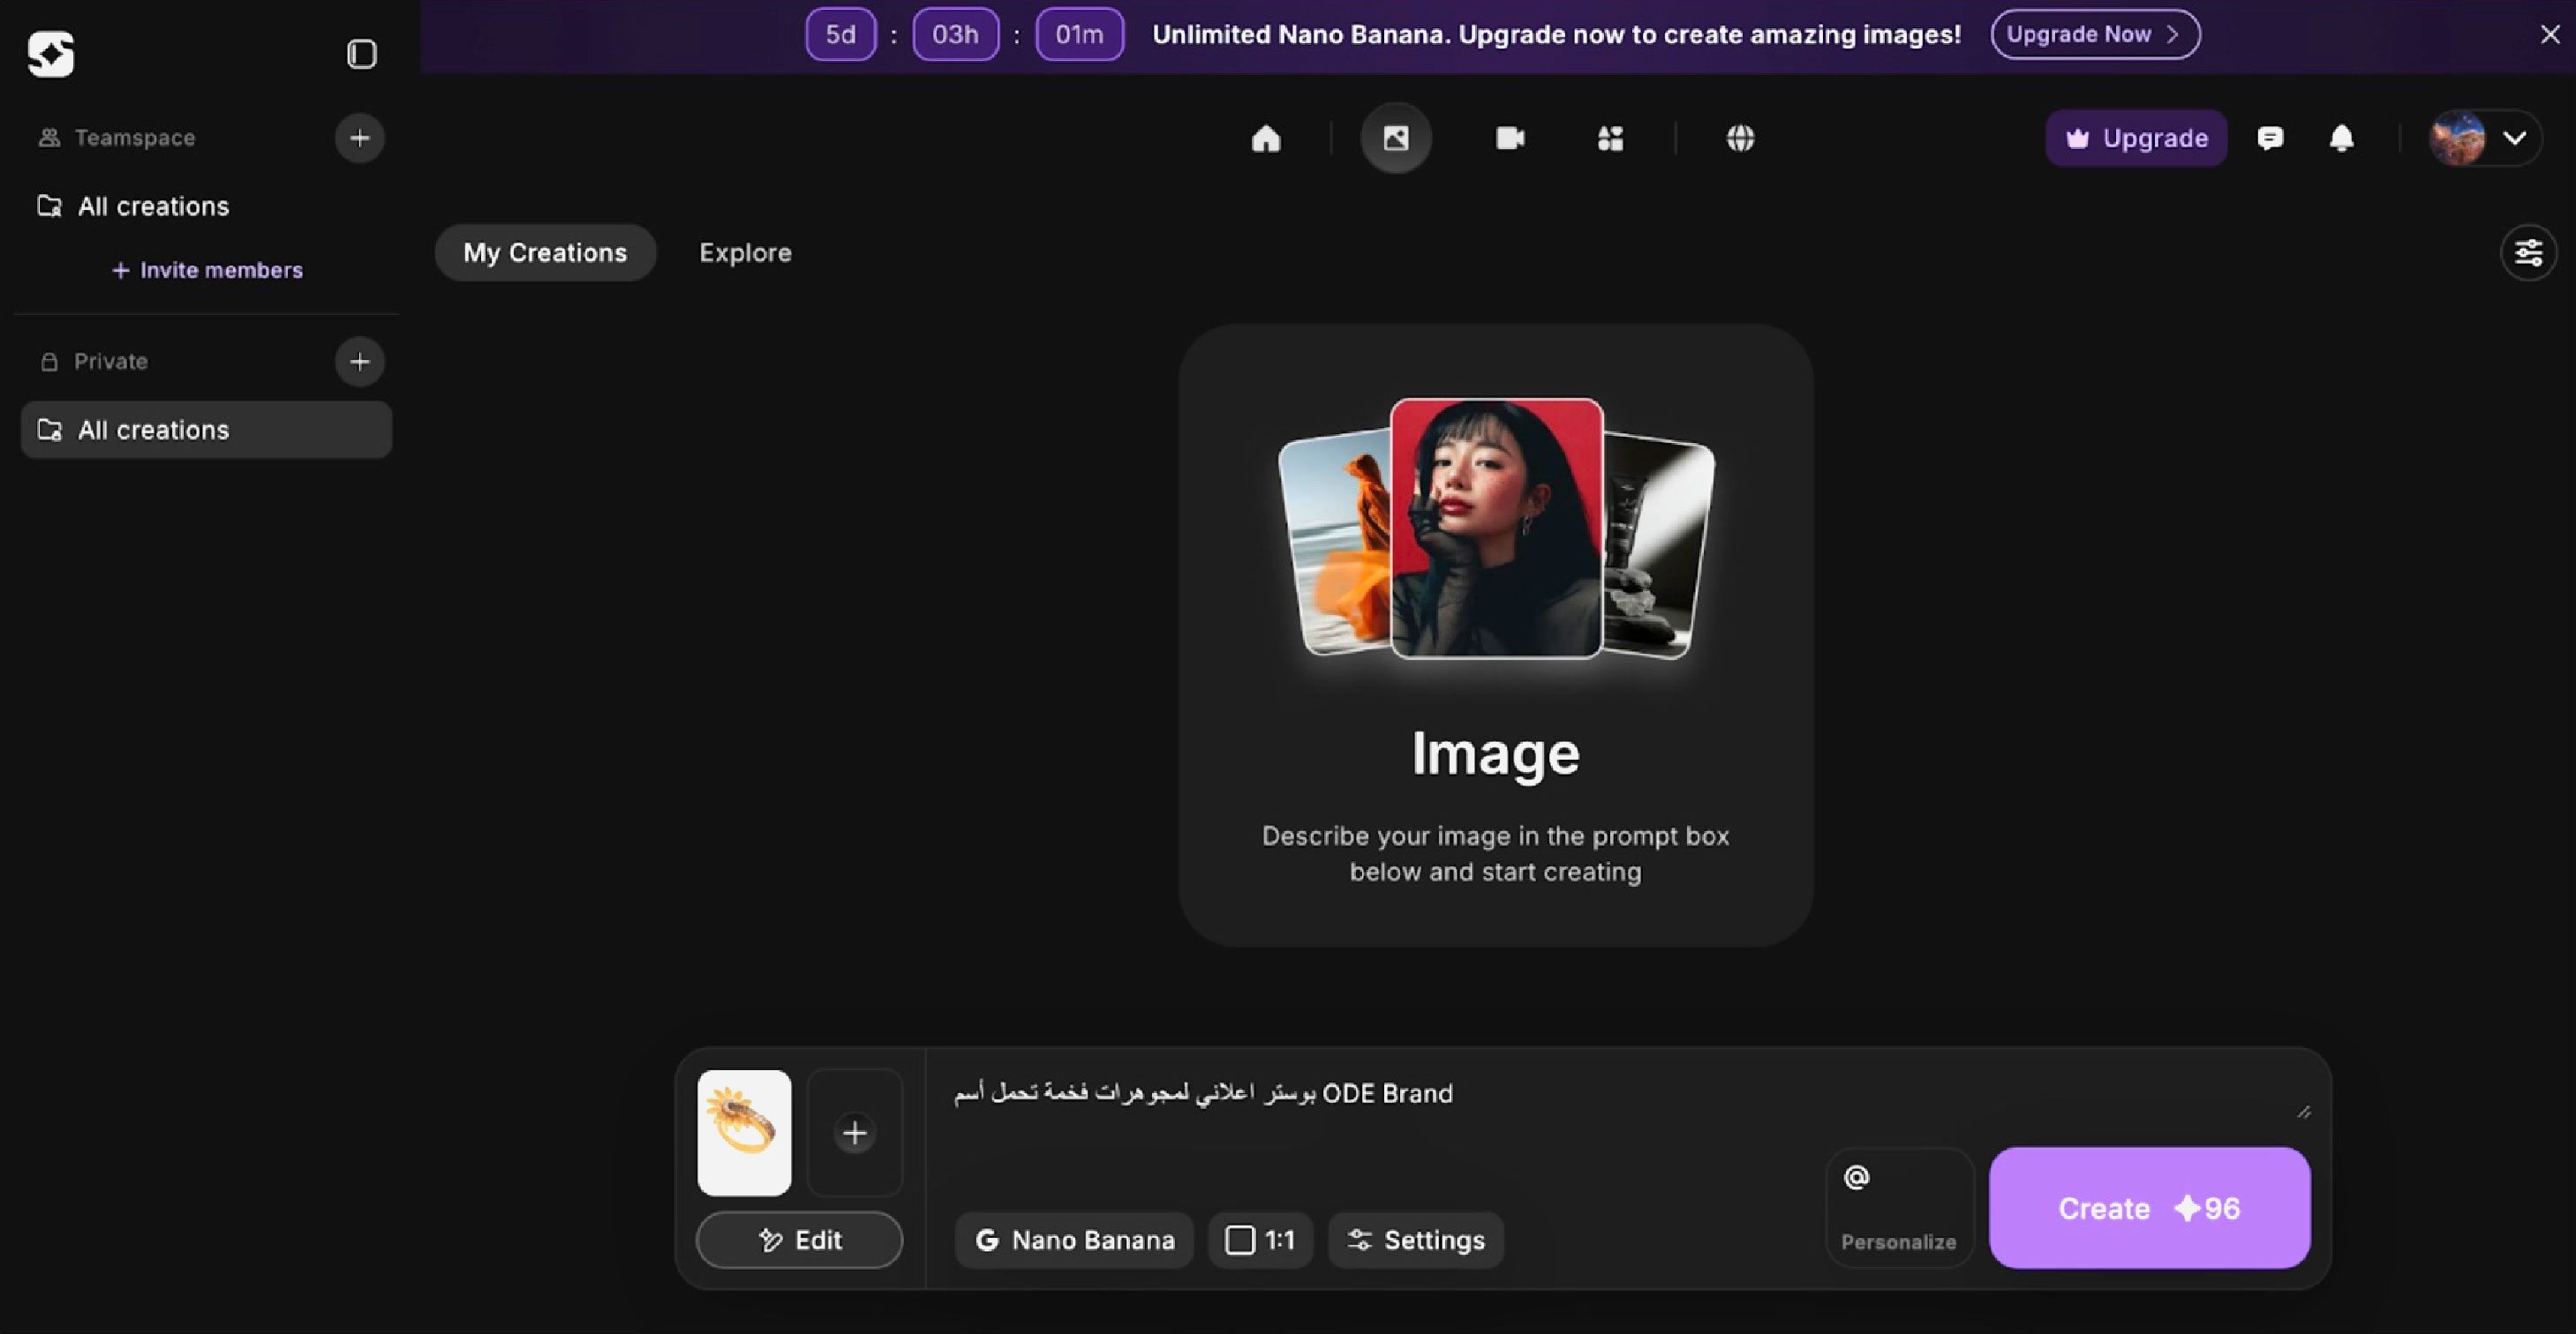Open filter settings icon at right
The height and width of the screenshot is (1334, 2576).
[2528, 253]
